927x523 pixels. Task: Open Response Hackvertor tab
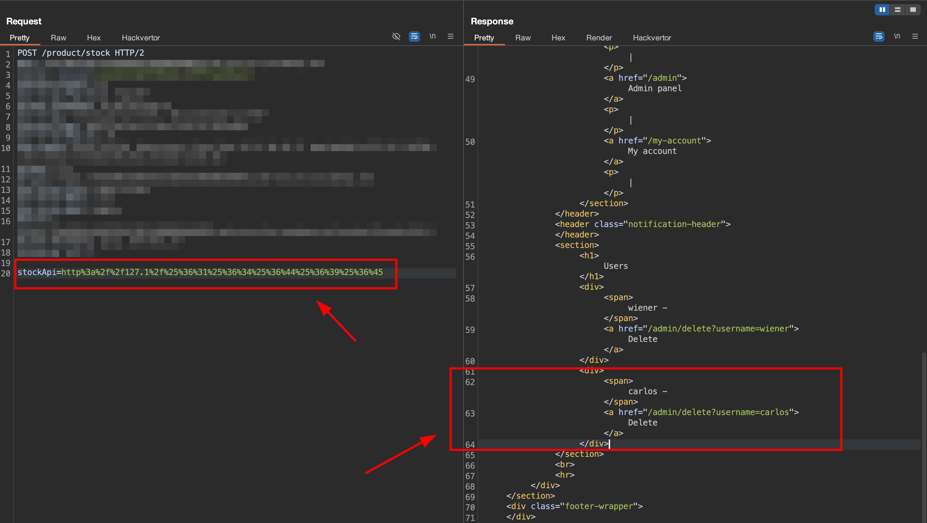pos(652,38)
